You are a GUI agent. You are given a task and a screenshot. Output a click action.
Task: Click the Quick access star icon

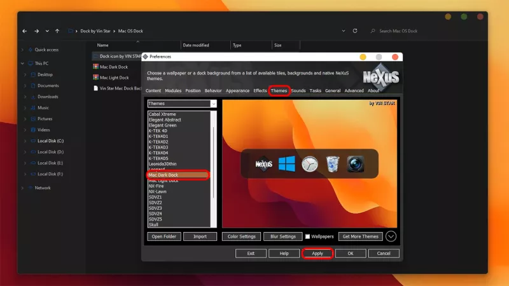click(31, 50)
